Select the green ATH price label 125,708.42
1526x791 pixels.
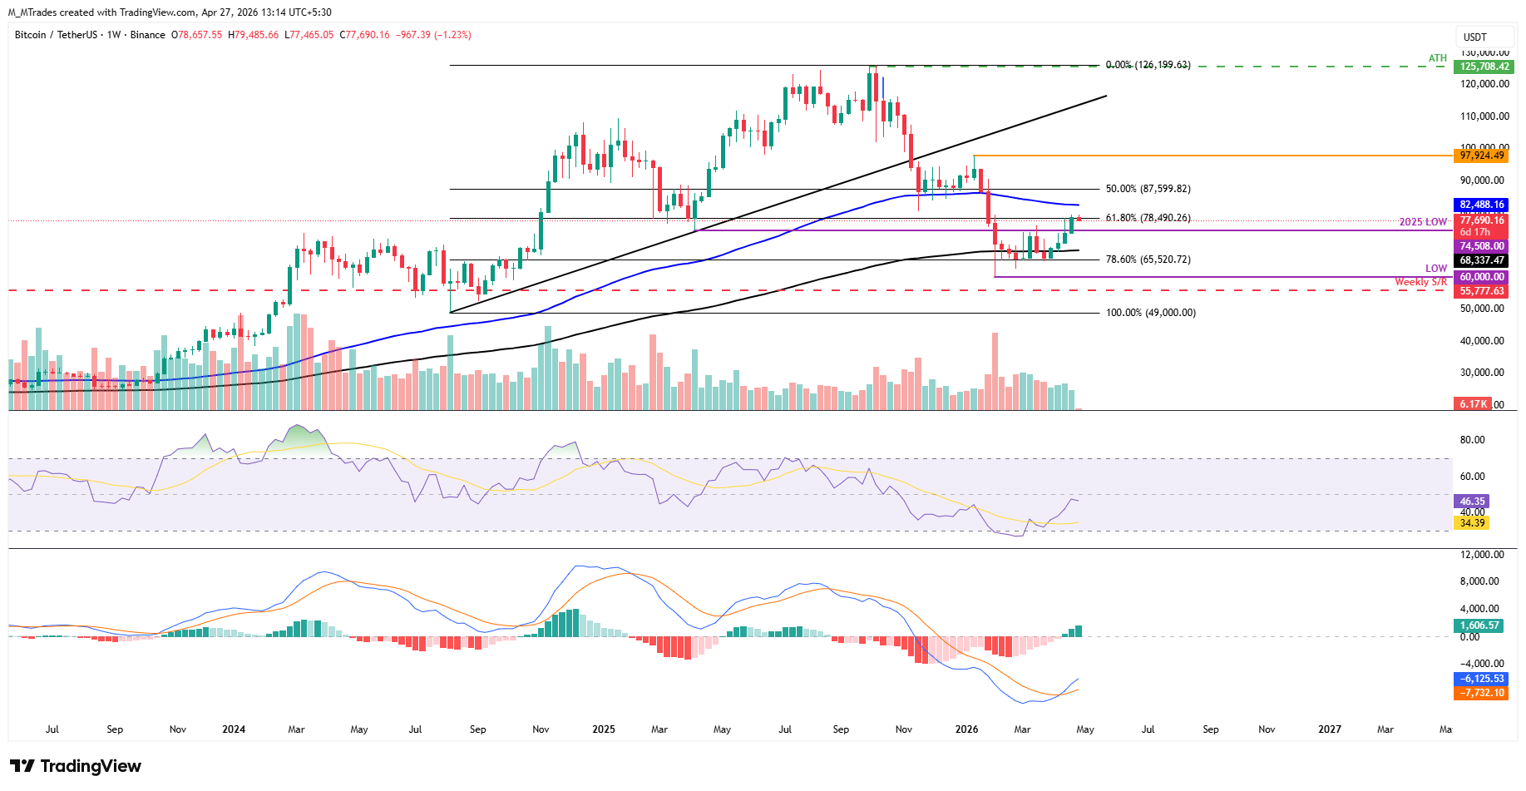1483,67
